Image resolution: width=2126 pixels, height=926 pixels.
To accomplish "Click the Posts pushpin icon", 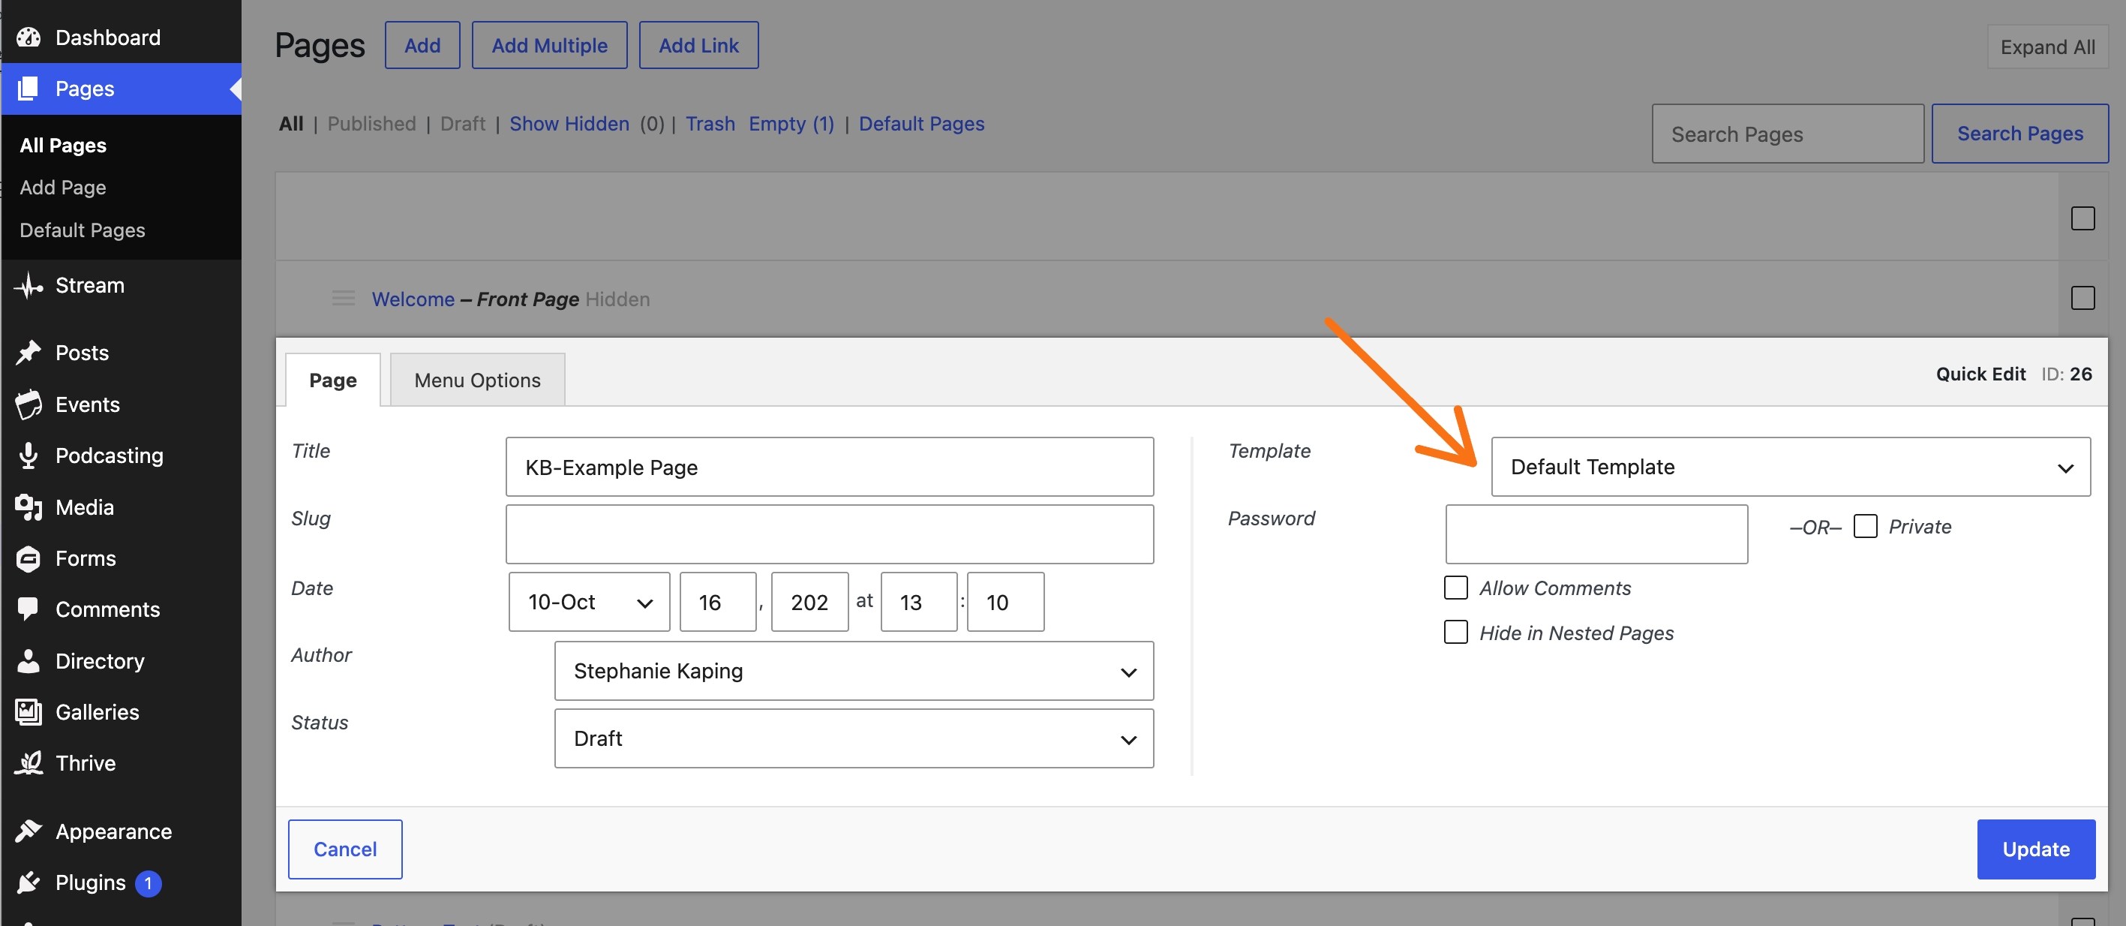I will (x=29, y=353).
